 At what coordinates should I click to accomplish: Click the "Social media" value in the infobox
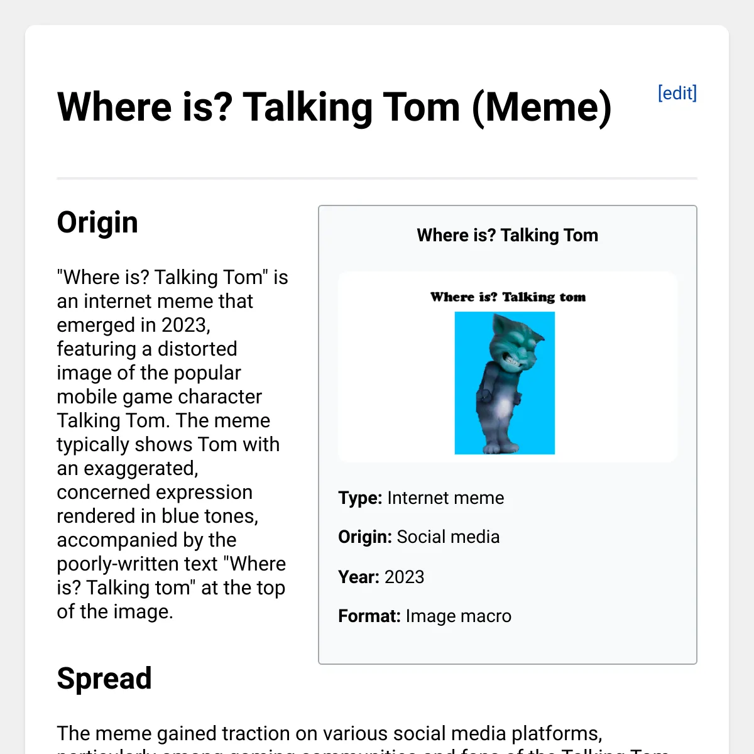pos(448,537)
